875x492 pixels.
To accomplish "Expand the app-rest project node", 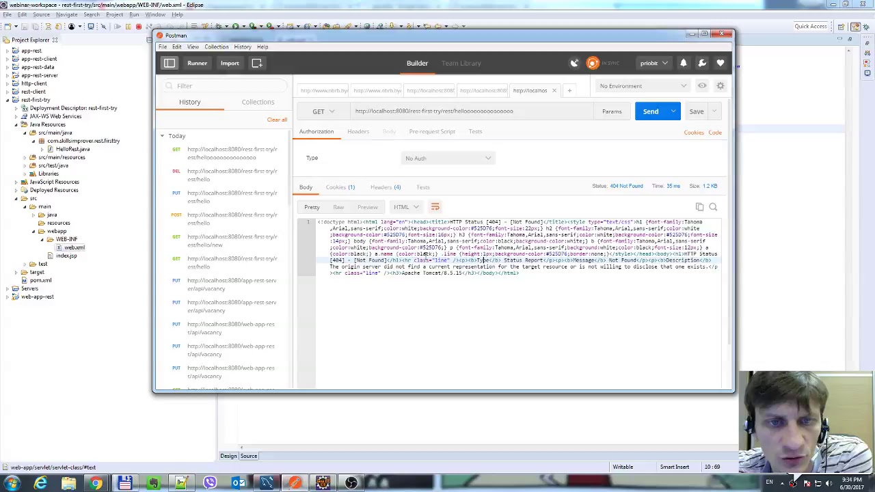I will pyautogui.click(x=7, y=51).
